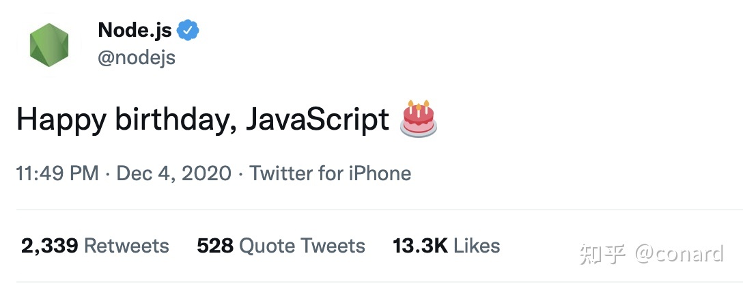This screenshot has height=284, width=743.
Task: Select the 11:49 PM timestamp
Action: point(57,173)
